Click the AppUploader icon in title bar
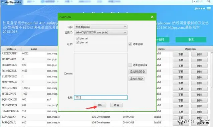This screenshot has width=213, height=127. pos(3,2)
